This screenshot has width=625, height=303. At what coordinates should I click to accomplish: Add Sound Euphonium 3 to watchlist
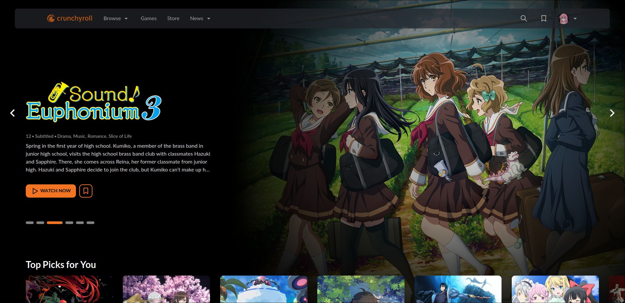[86, 191]
